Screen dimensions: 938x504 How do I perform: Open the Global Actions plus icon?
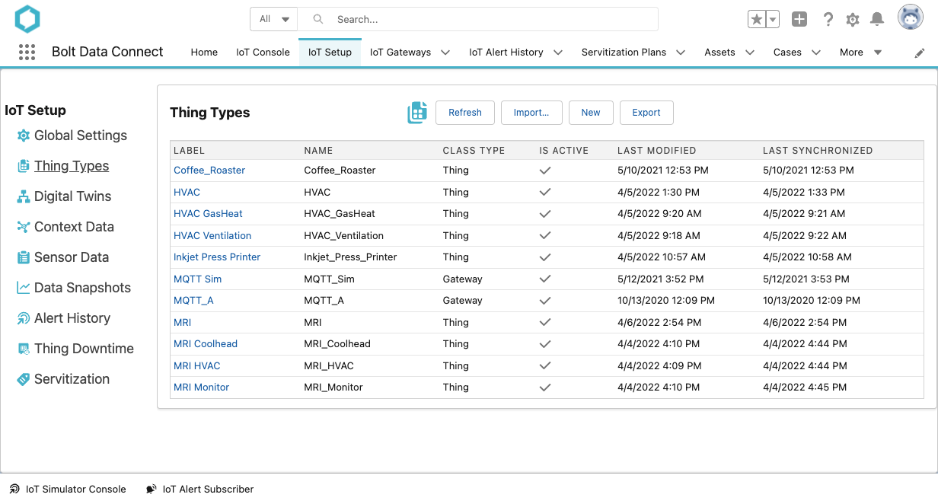tap(799, 20)
